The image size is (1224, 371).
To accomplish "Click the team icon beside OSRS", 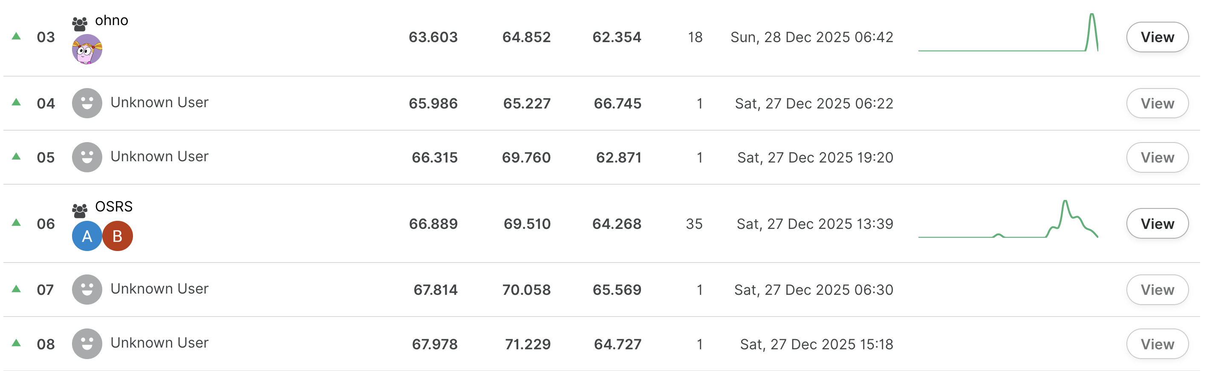I will coord(79,209).
